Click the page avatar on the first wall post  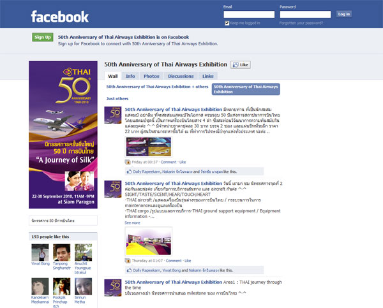click(113, 115)
